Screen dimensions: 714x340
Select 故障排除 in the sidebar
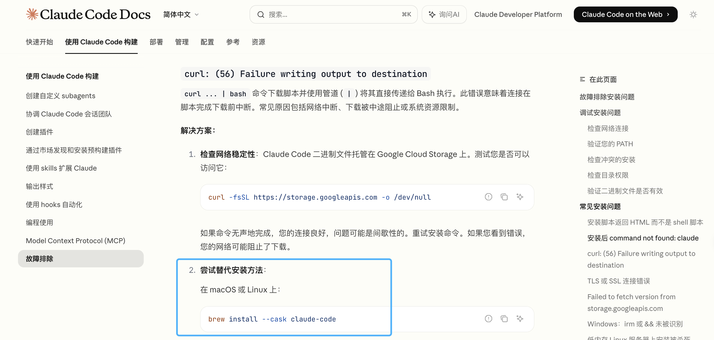[39, 258]
